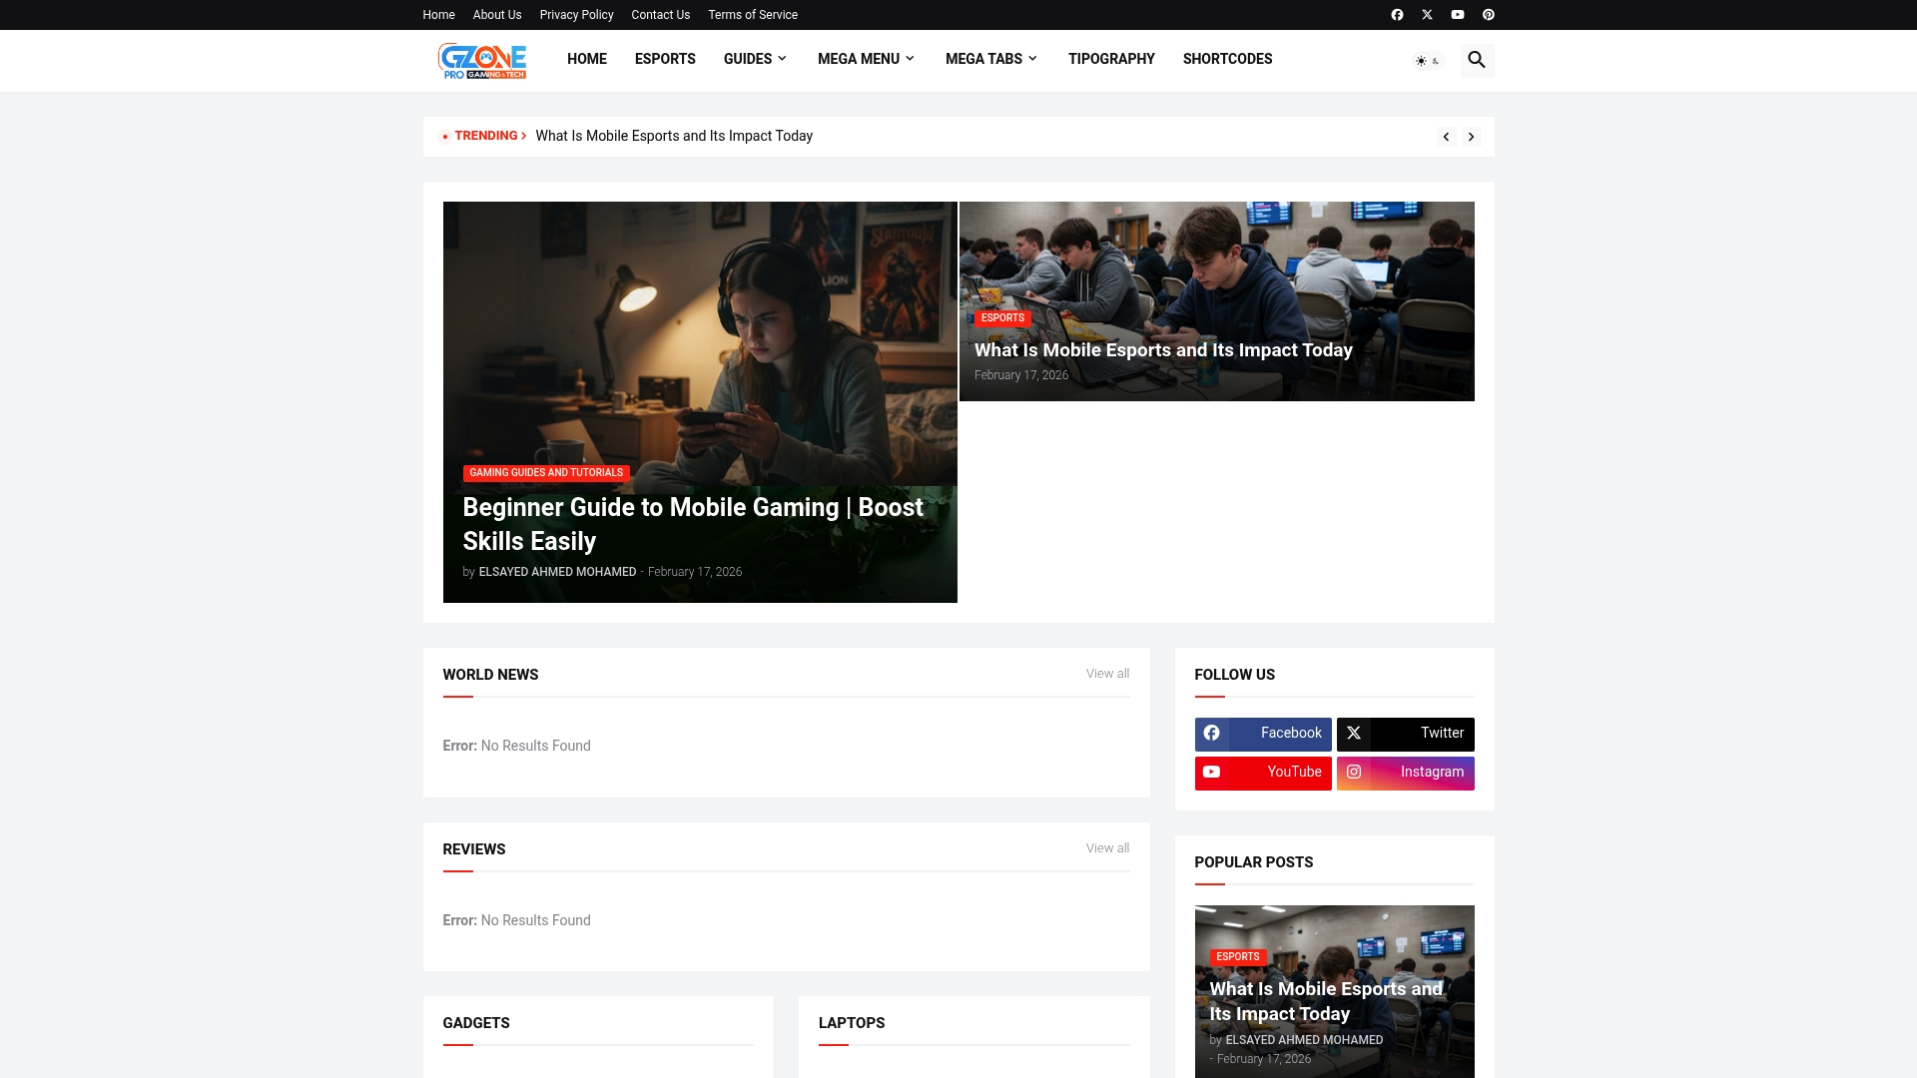Expand the Mega Tabs dropdown
The width and height of the screenshot is (1917, 1078).
(x=991, y=59)
